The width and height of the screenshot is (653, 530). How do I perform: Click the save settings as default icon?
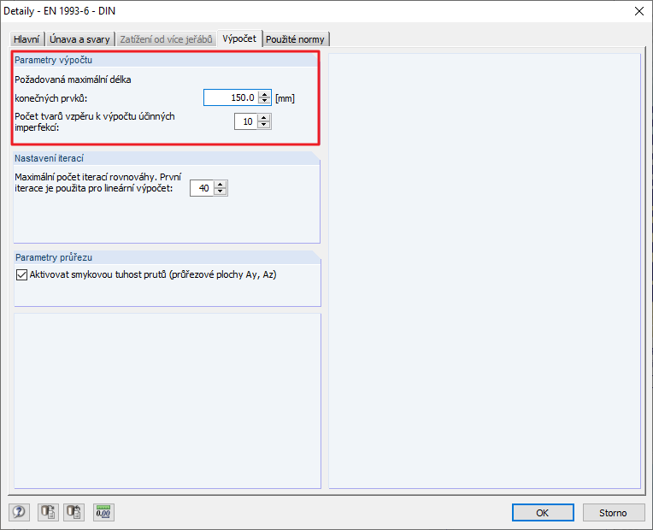tap(74, 512)
